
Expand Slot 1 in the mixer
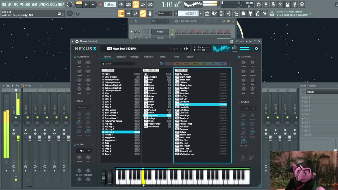(x=302, y=98)
